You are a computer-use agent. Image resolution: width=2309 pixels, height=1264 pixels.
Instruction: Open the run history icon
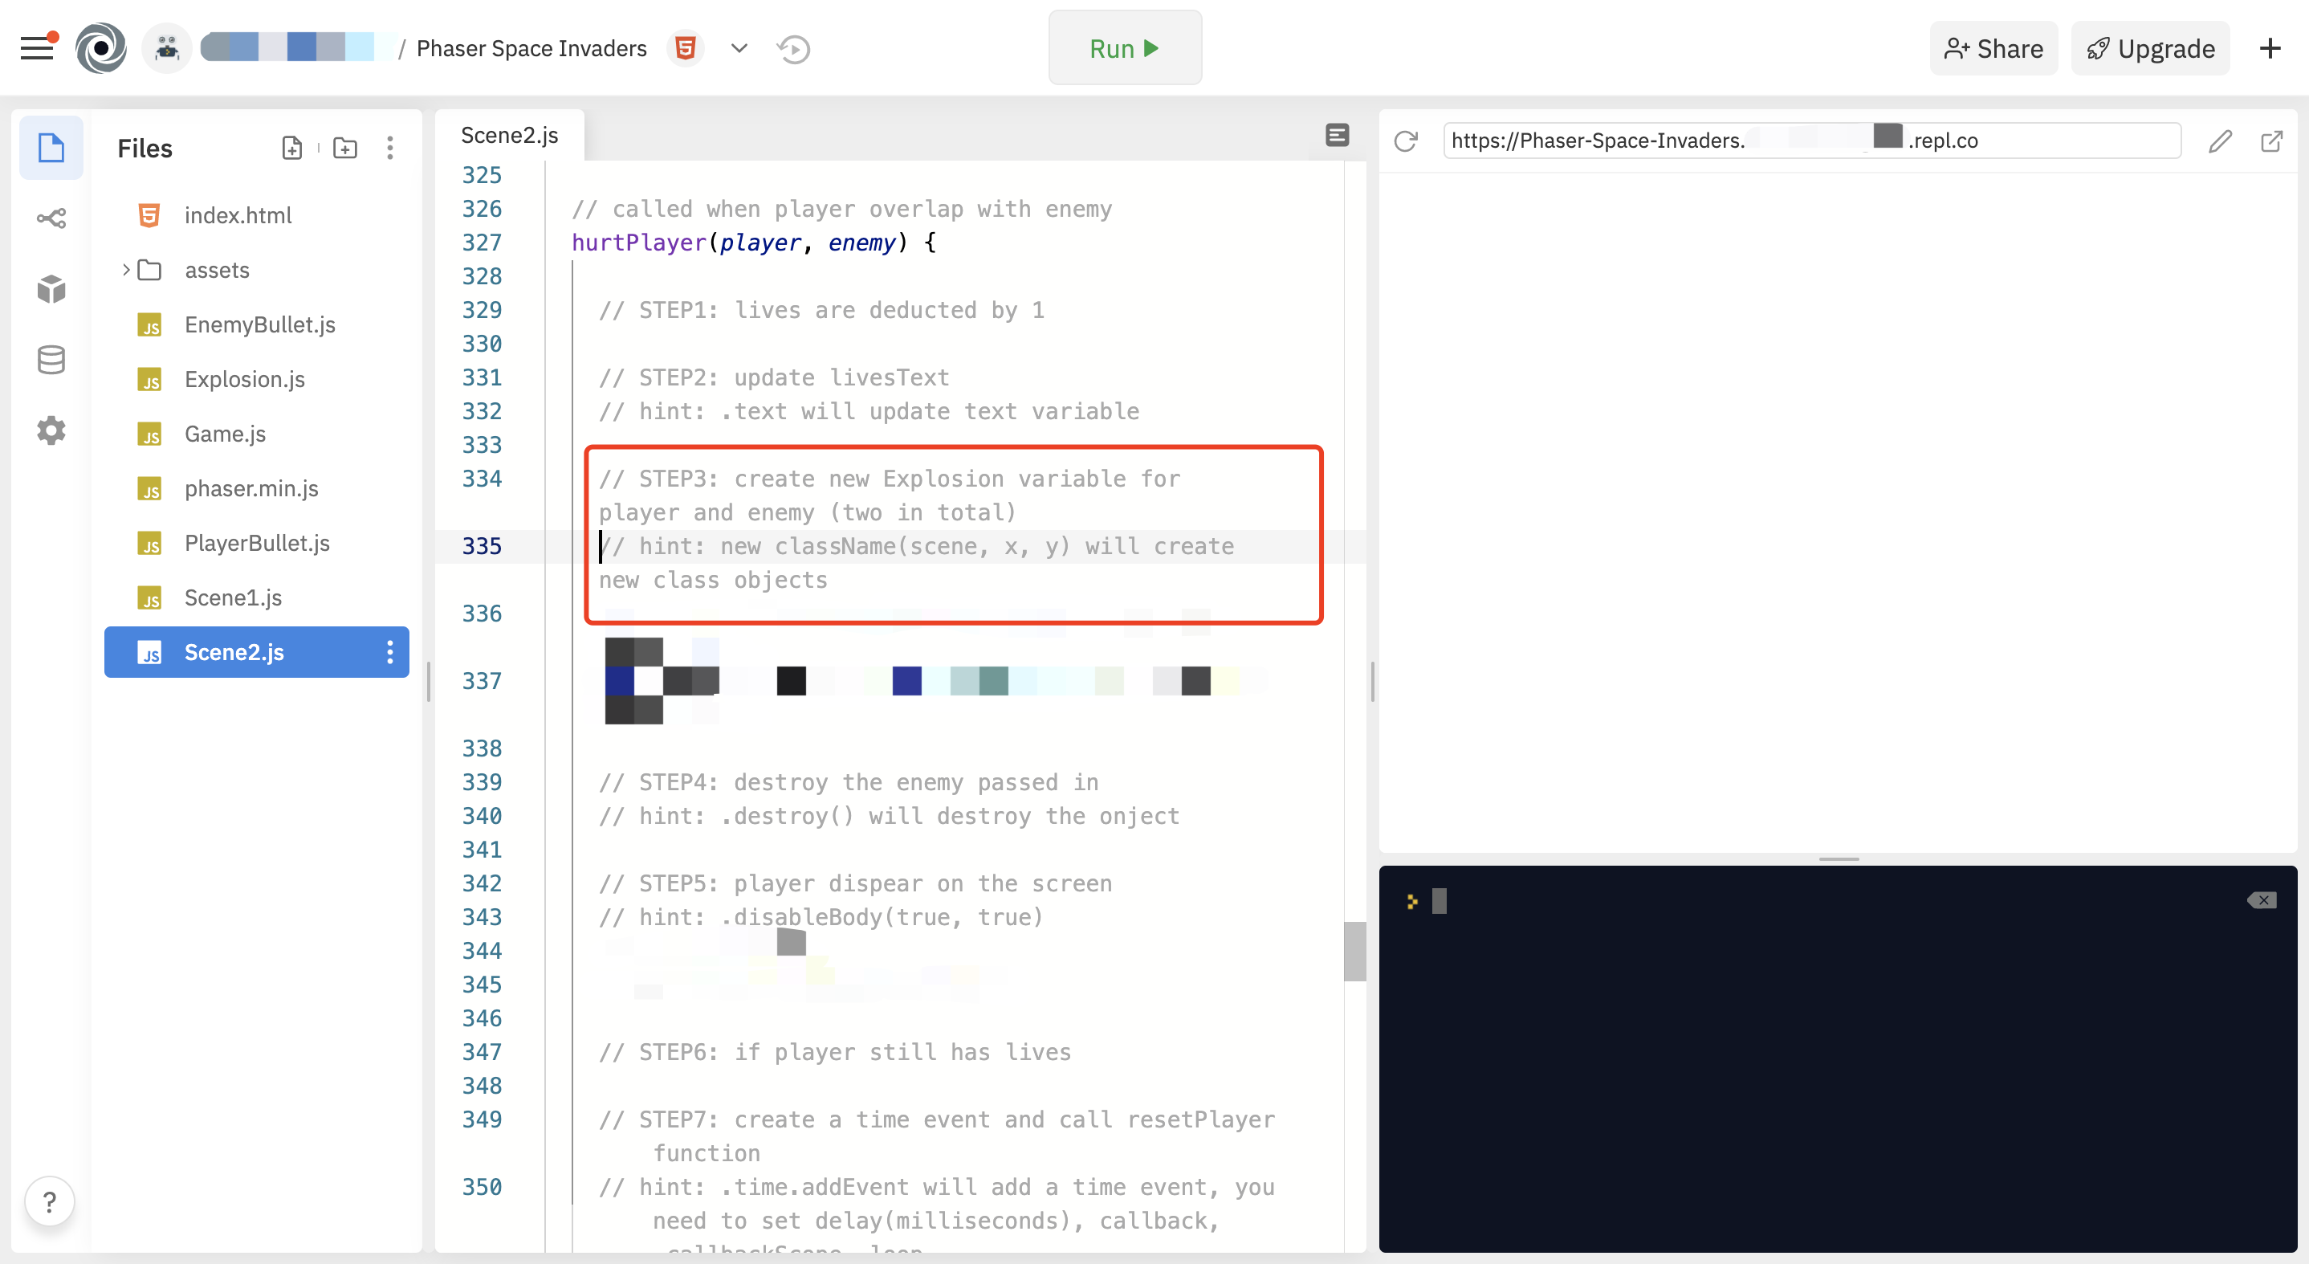[793, 48]
